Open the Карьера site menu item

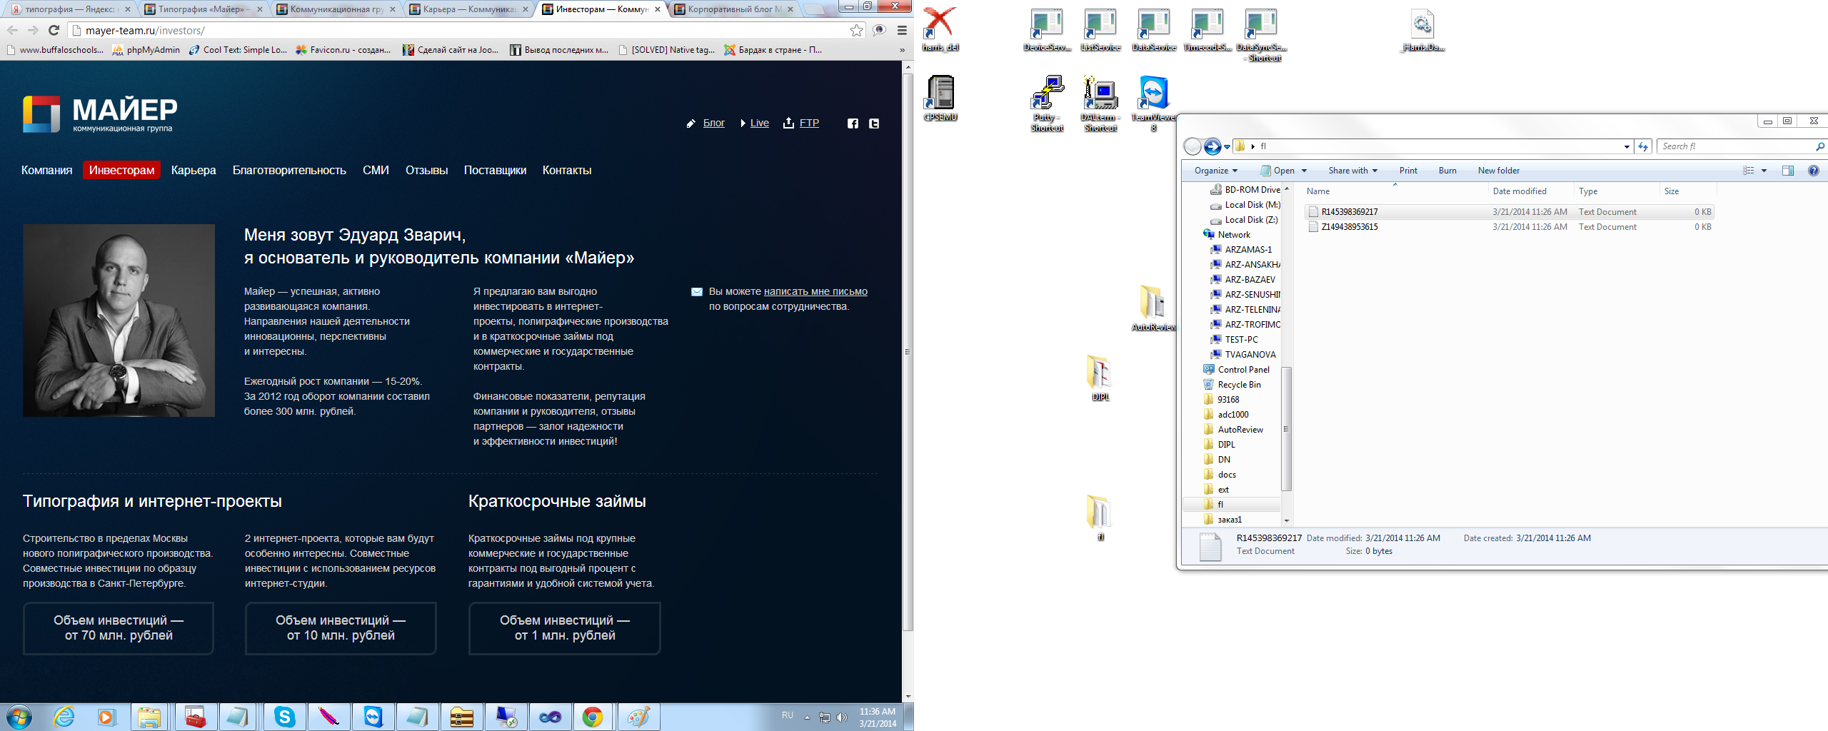click(194, 170)
